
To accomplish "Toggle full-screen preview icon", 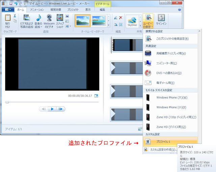I will [96, 96].
